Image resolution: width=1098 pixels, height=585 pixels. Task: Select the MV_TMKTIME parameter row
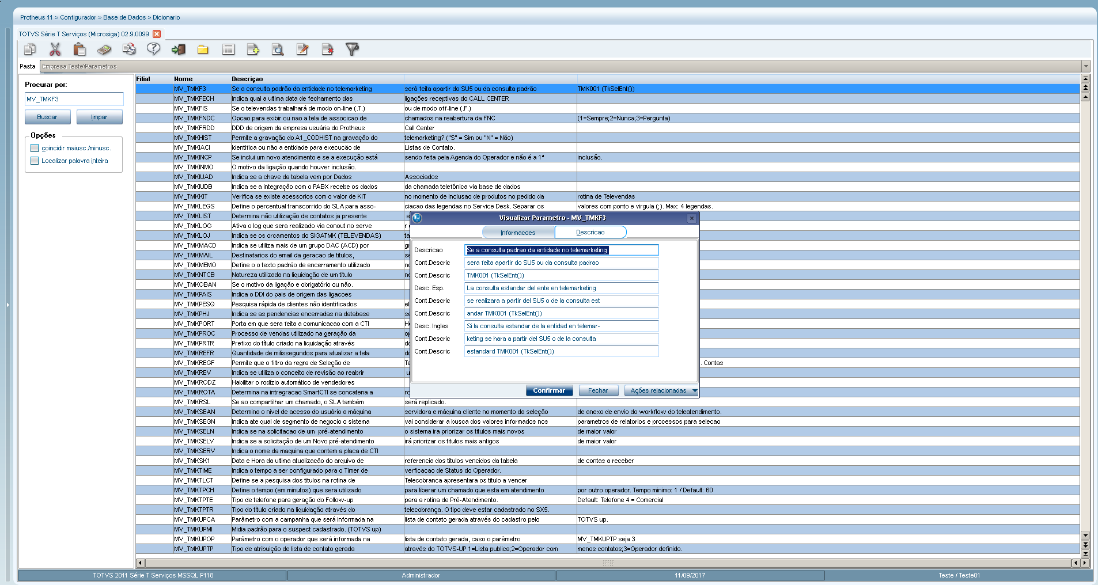click(608, 470)
